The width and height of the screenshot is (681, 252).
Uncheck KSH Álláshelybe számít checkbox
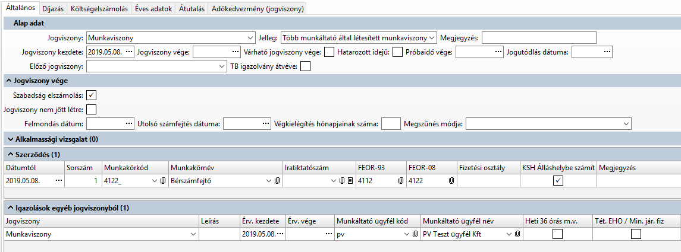[558, 181]
